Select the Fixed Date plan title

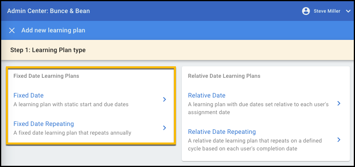[28, 96]
